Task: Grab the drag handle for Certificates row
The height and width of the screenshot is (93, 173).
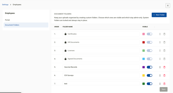Action: (x=160, y=34)
